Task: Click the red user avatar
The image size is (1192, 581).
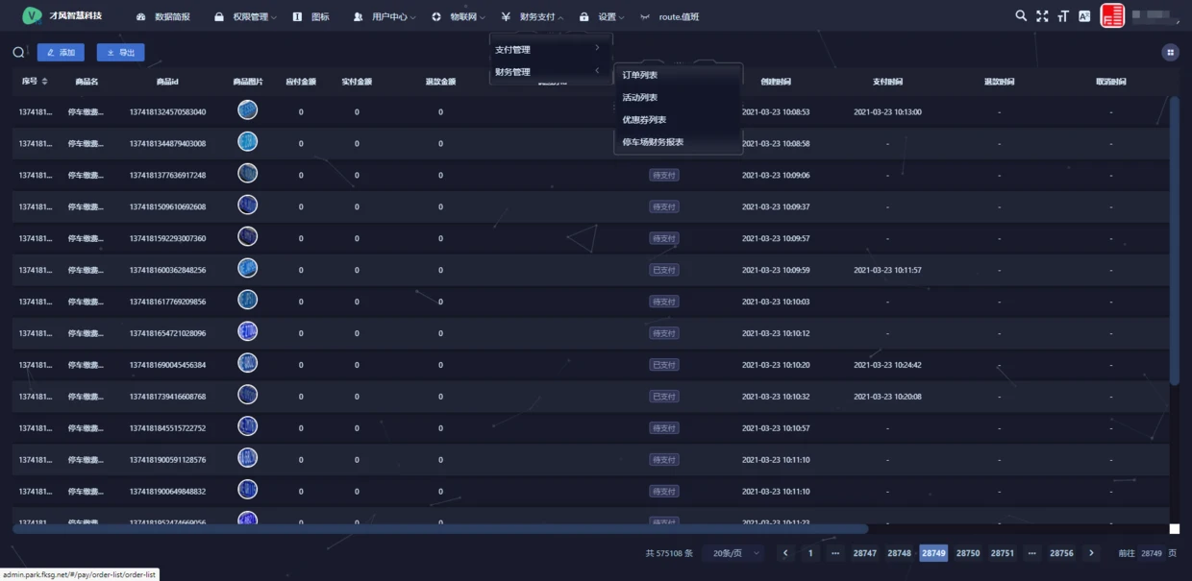Action: pos(1112,15)
